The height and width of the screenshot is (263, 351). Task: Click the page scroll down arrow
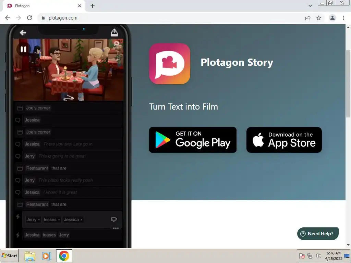(x=348, y=245)
